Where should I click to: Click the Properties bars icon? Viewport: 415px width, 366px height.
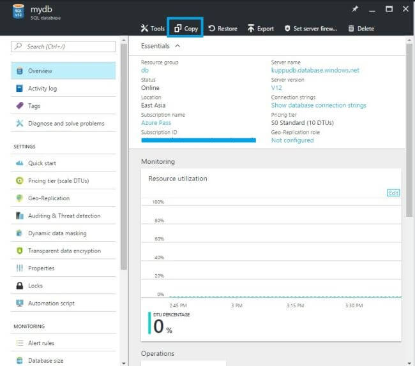[20, 268]
